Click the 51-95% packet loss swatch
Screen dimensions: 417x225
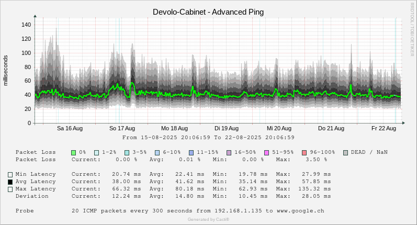click(266, 153)
